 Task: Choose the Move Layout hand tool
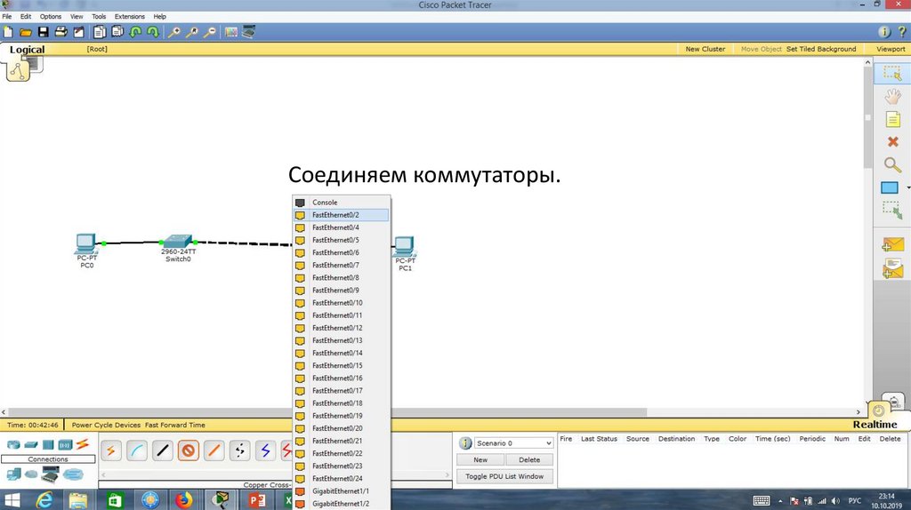(x=892, y=96)
